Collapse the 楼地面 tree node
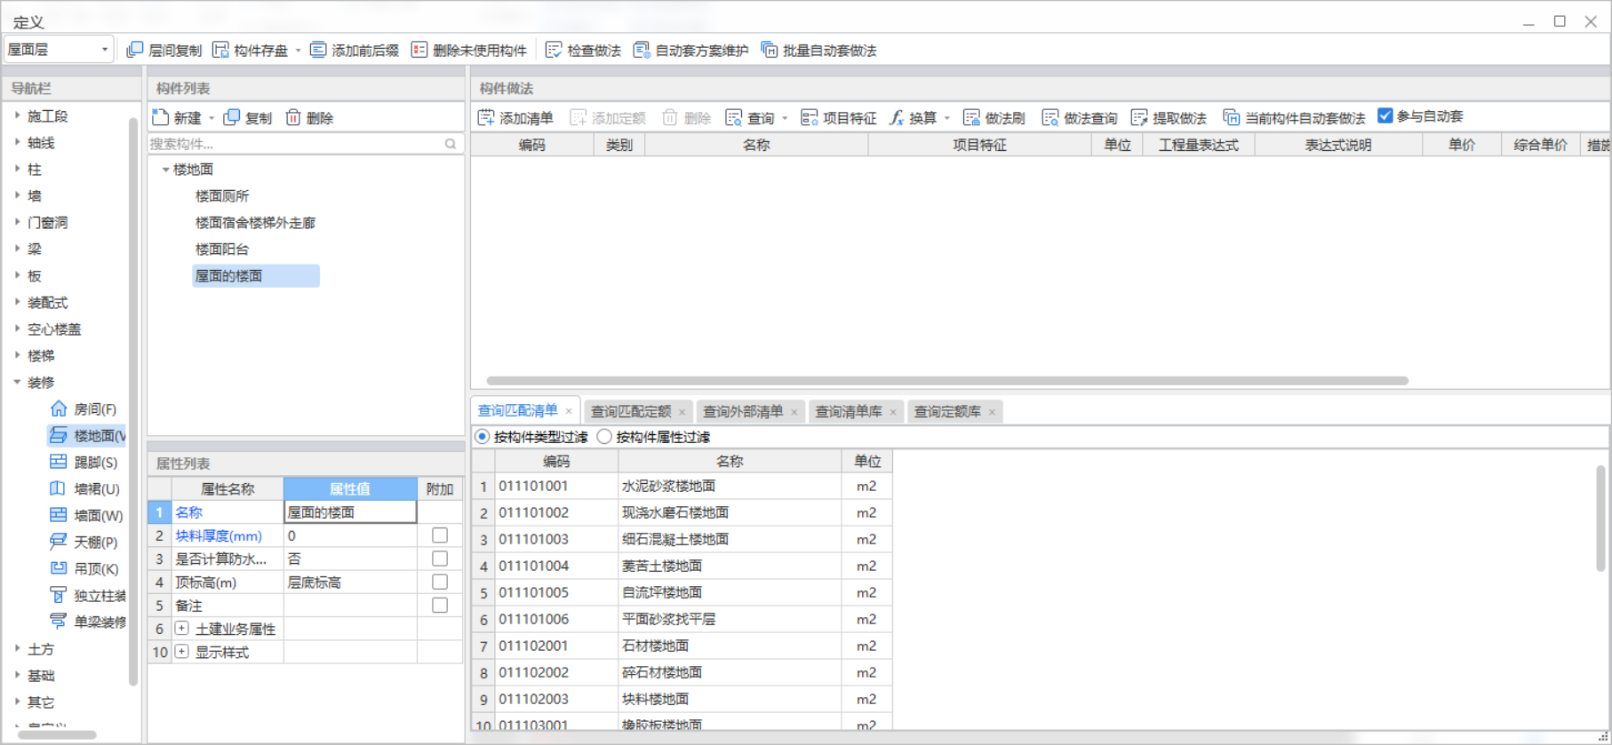 [165, 169]
